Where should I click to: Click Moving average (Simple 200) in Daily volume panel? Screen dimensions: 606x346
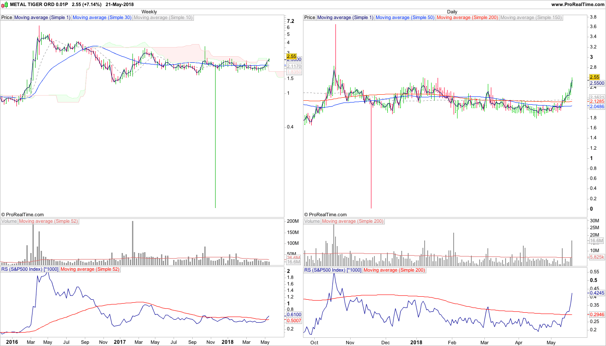(353, 221)
